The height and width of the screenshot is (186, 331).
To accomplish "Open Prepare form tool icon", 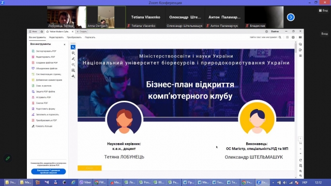I will pos(33,109).
